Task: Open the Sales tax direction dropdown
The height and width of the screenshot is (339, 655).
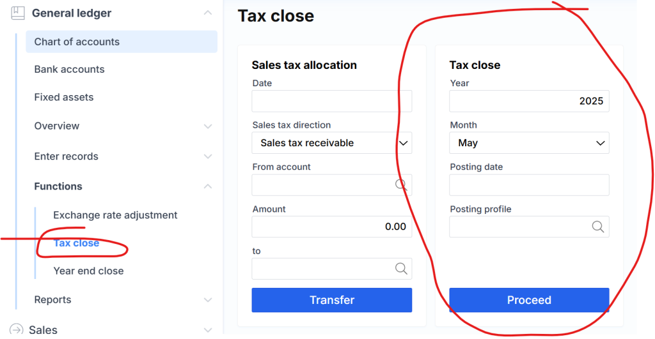Action: [332, 143]
